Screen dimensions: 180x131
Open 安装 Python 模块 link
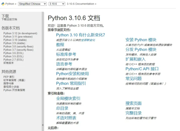[x=141, y=40]
